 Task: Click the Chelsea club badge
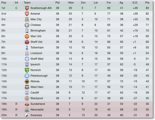(27, 25)
